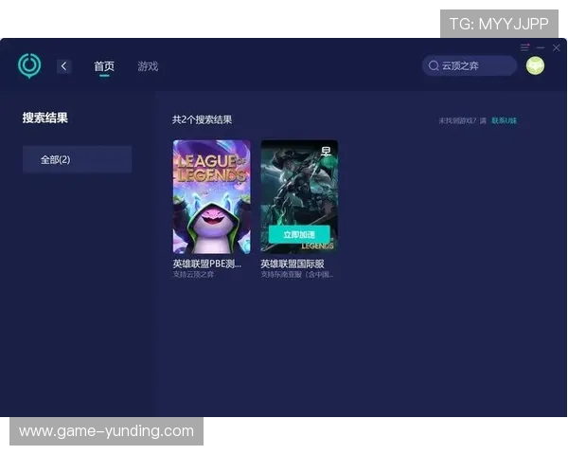Focus the 云顶之弈 search field
Screen dimensions: 568x455
click(x=470, y=65)
